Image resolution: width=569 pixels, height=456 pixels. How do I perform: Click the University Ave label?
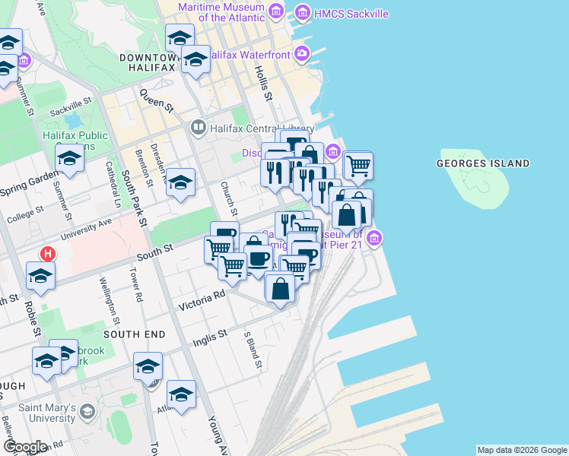point(87,230)
